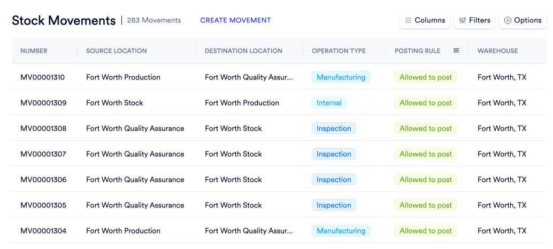The height and width of the screenshot is (249, 553).
Task: Click Fort Worth Quality Assurance source, row MV00001308
Action: 135,128
